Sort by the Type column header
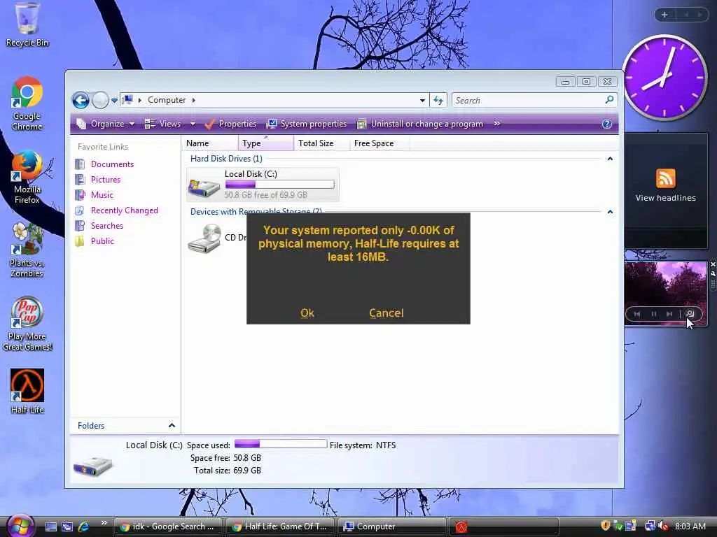The height and width of the screenshot is (537, 717). [265, 143]
